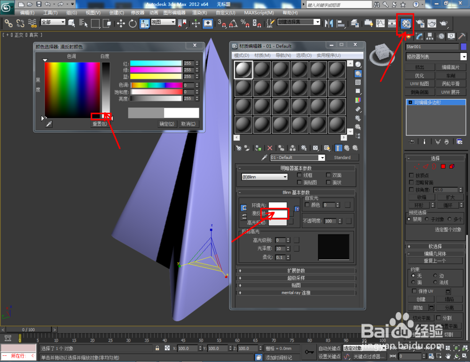Check the 忽略背面 checkbox
This screenshot has width=470, height=362.
411,182
